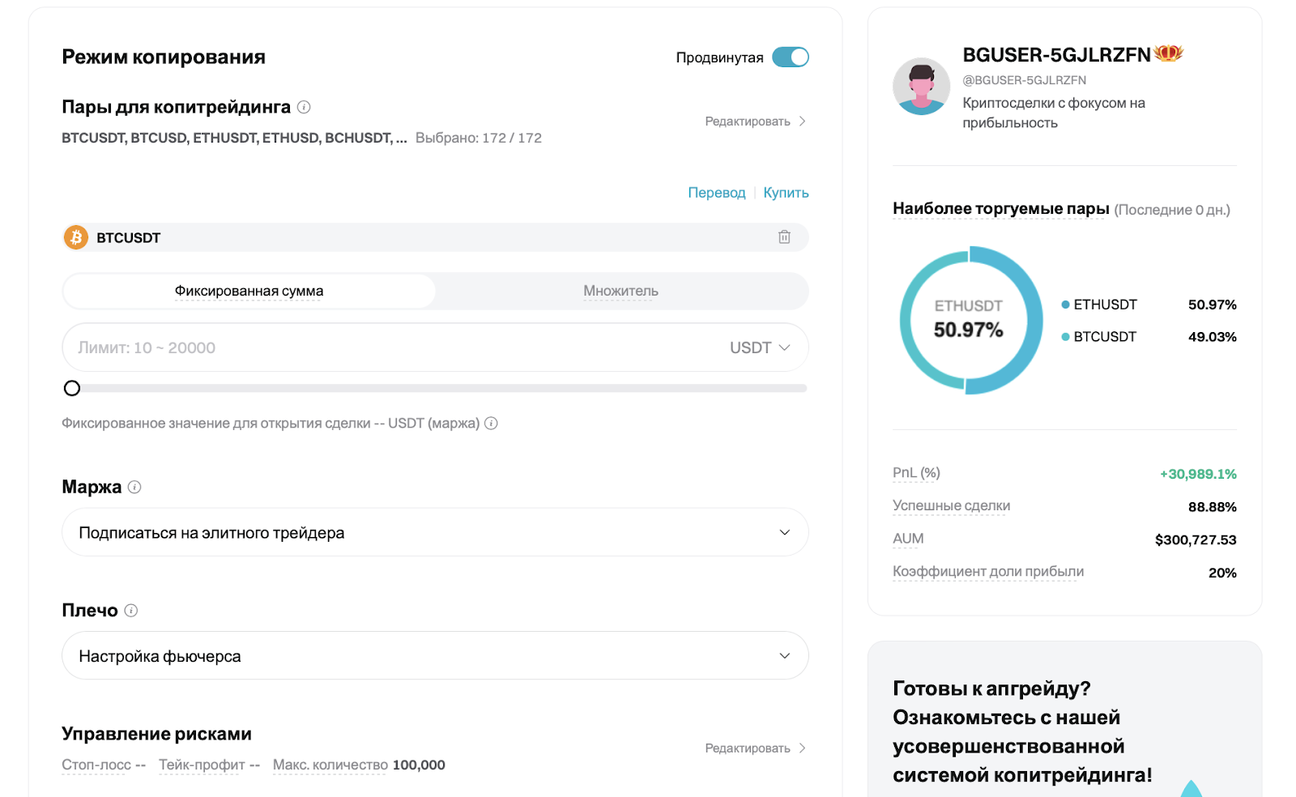
Task: Click Редактировать link for Управление рисками
Action: coord(755,748)
